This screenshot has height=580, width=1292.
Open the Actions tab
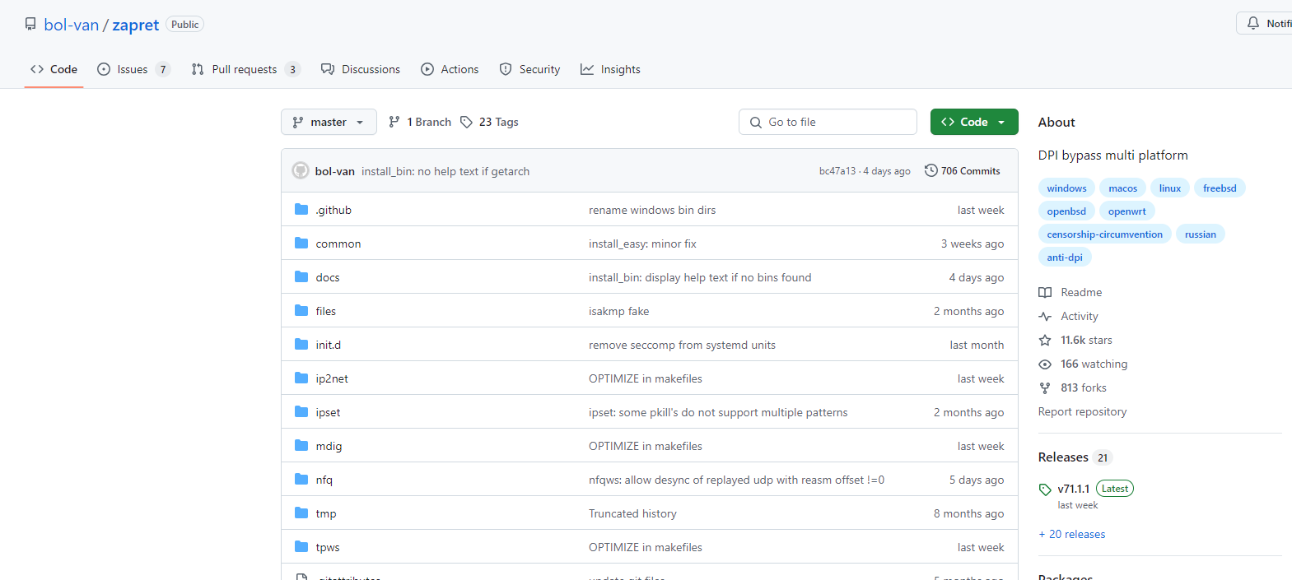450,69
